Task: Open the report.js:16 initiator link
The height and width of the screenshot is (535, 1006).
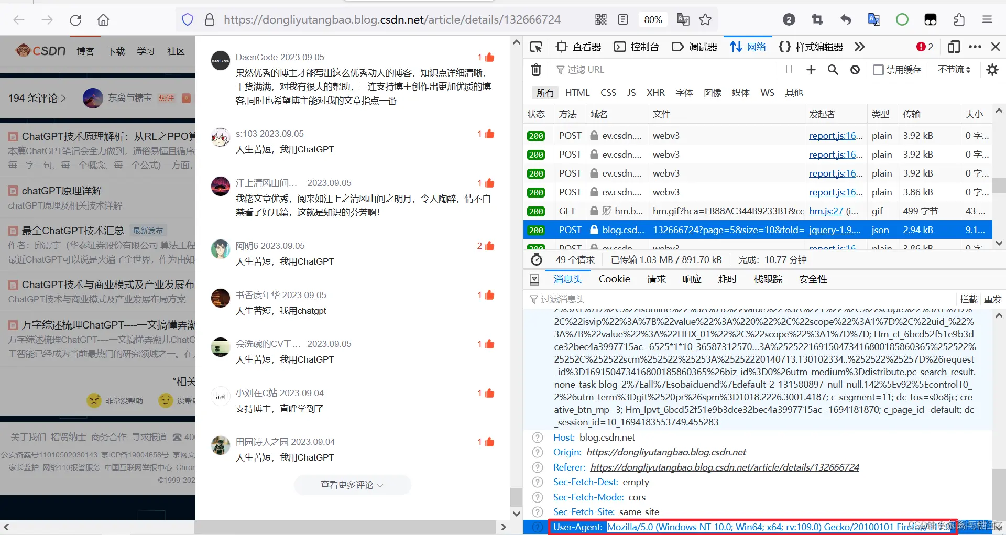Action: point(835,135)
